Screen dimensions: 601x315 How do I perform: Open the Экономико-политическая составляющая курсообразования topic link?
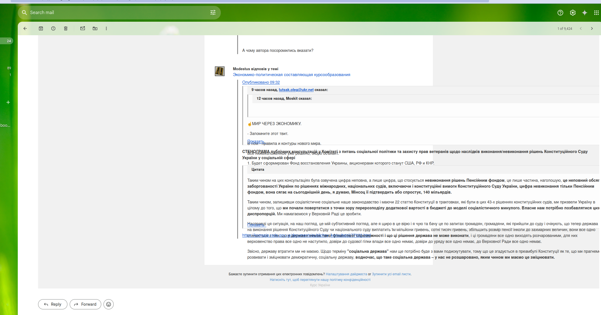(x=291, y=75)
